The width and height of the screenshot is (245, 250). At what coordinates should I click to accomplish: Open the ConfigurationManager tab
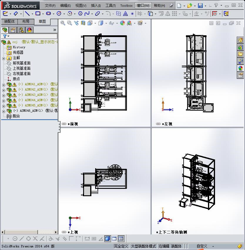point(21,30)
